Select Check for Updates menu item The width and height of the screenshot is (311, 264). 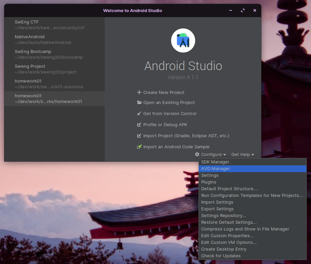click(x=252, y=256)
